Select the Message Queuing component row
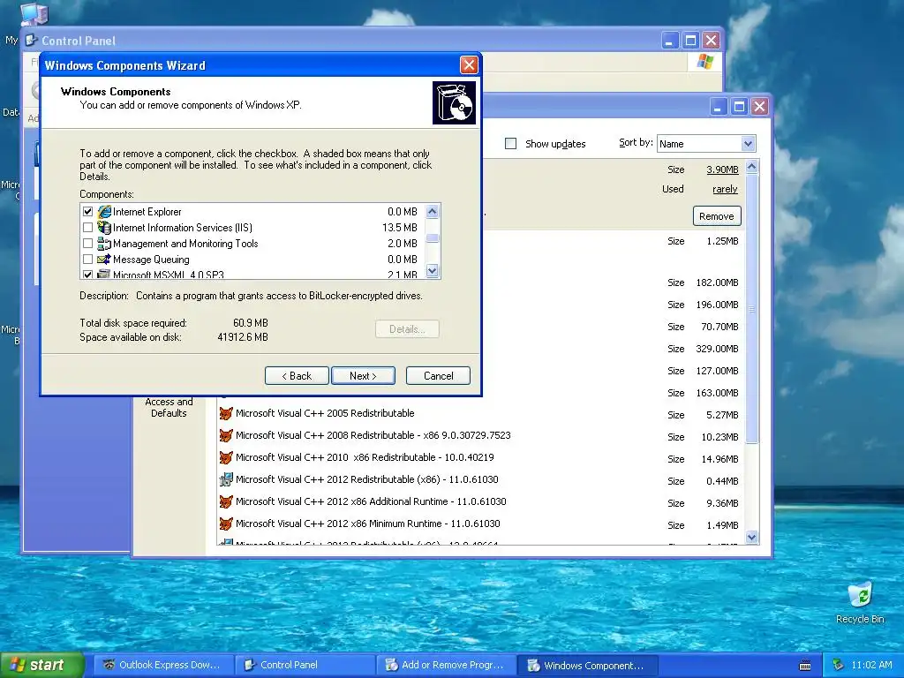904x678 pixels. point(252,260)
